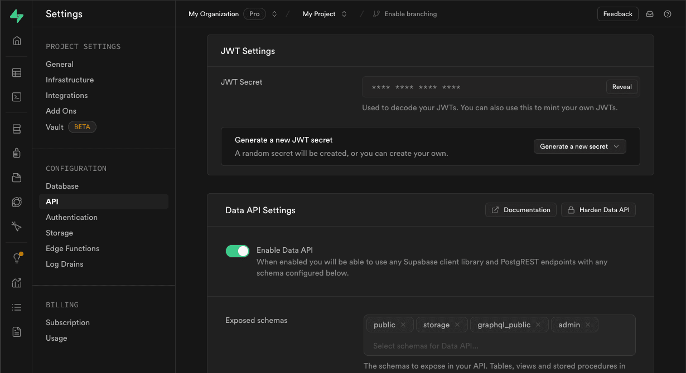This screenshot has width=686, height=373.
Task: Reveal the JWT Secret value
Action: [622, 86]
